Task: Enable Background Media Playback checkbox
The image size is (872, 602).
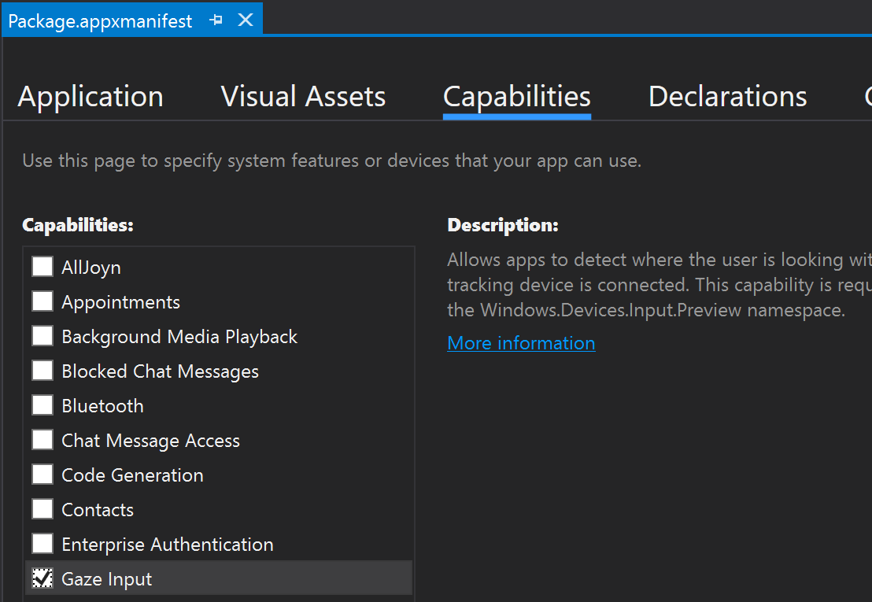Action: 42,336
